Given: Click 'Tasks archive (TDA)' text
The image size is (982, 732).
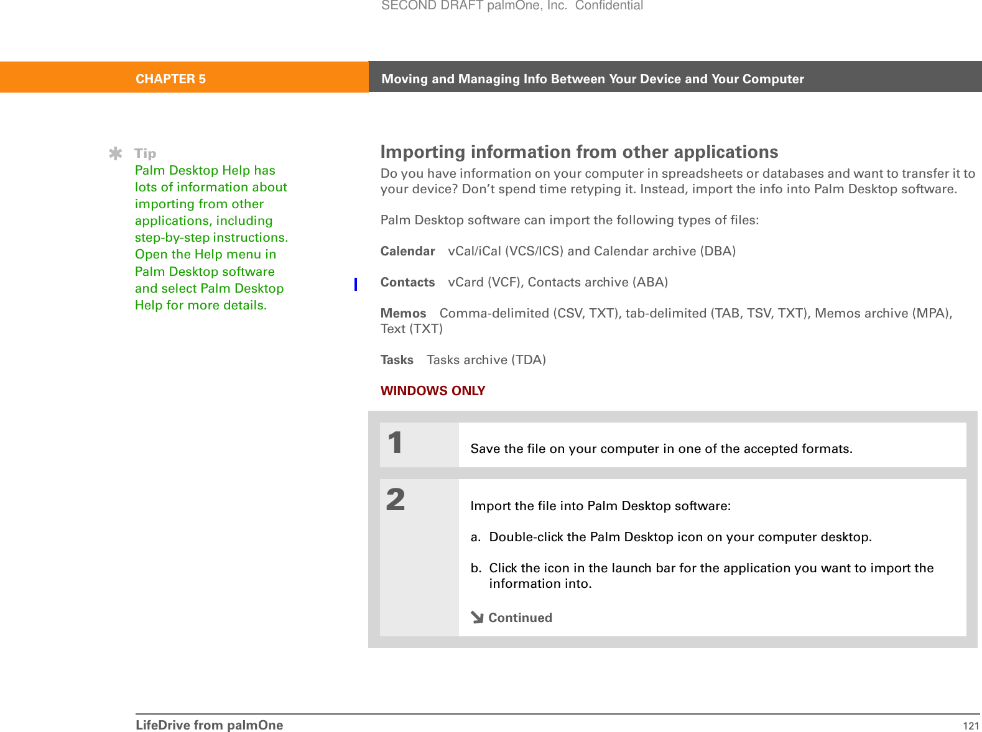Looking at the screenshot, I should click(486, 360).
